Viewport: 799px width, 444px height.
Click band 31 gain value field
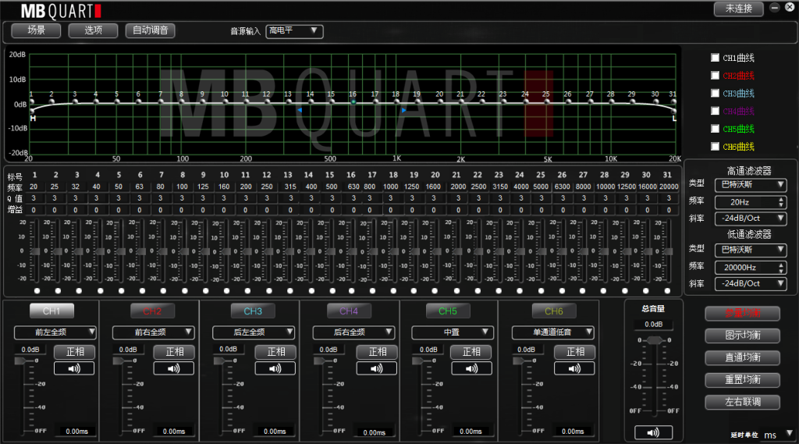669,210
